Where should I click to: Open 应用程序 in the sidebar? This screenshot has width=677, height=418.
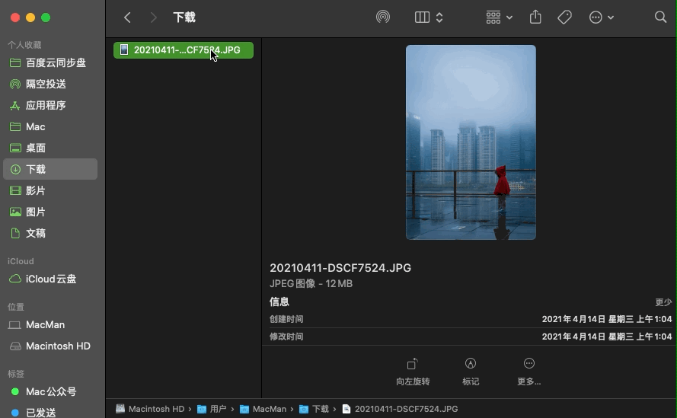50,105
